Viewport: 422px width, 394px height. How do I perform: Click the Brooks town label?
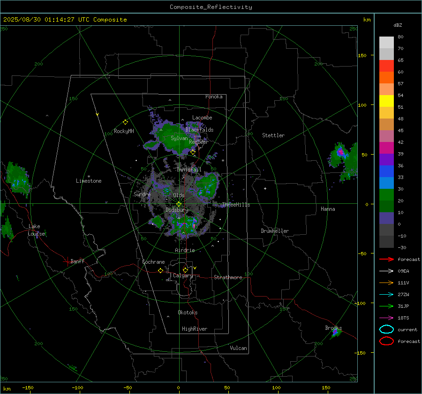click(333, 328)
